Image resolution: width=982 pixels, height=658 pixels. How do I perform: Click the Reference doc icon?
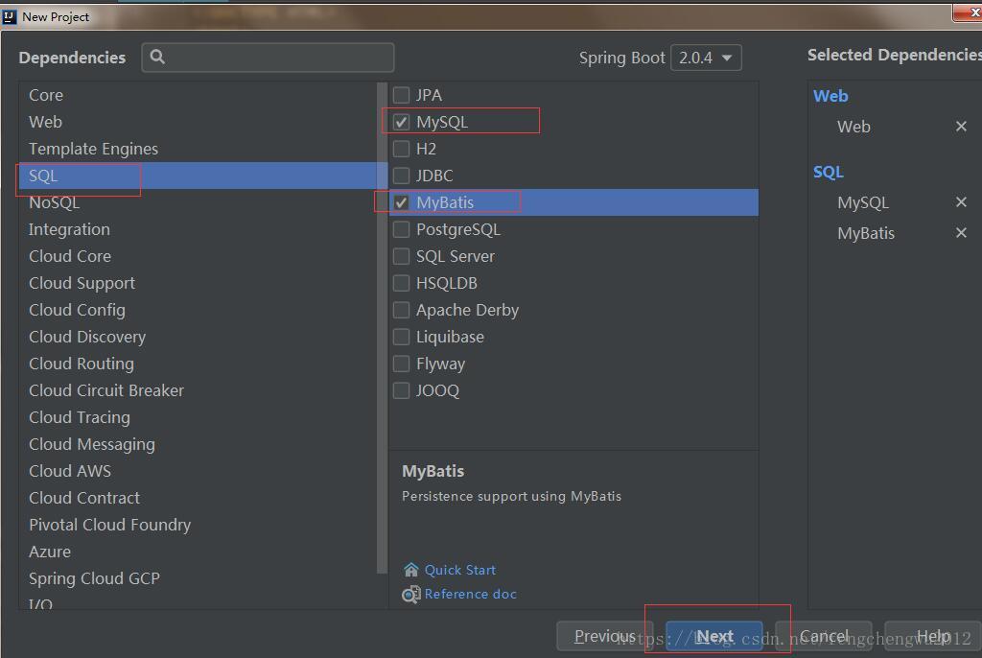pos(410,594)
